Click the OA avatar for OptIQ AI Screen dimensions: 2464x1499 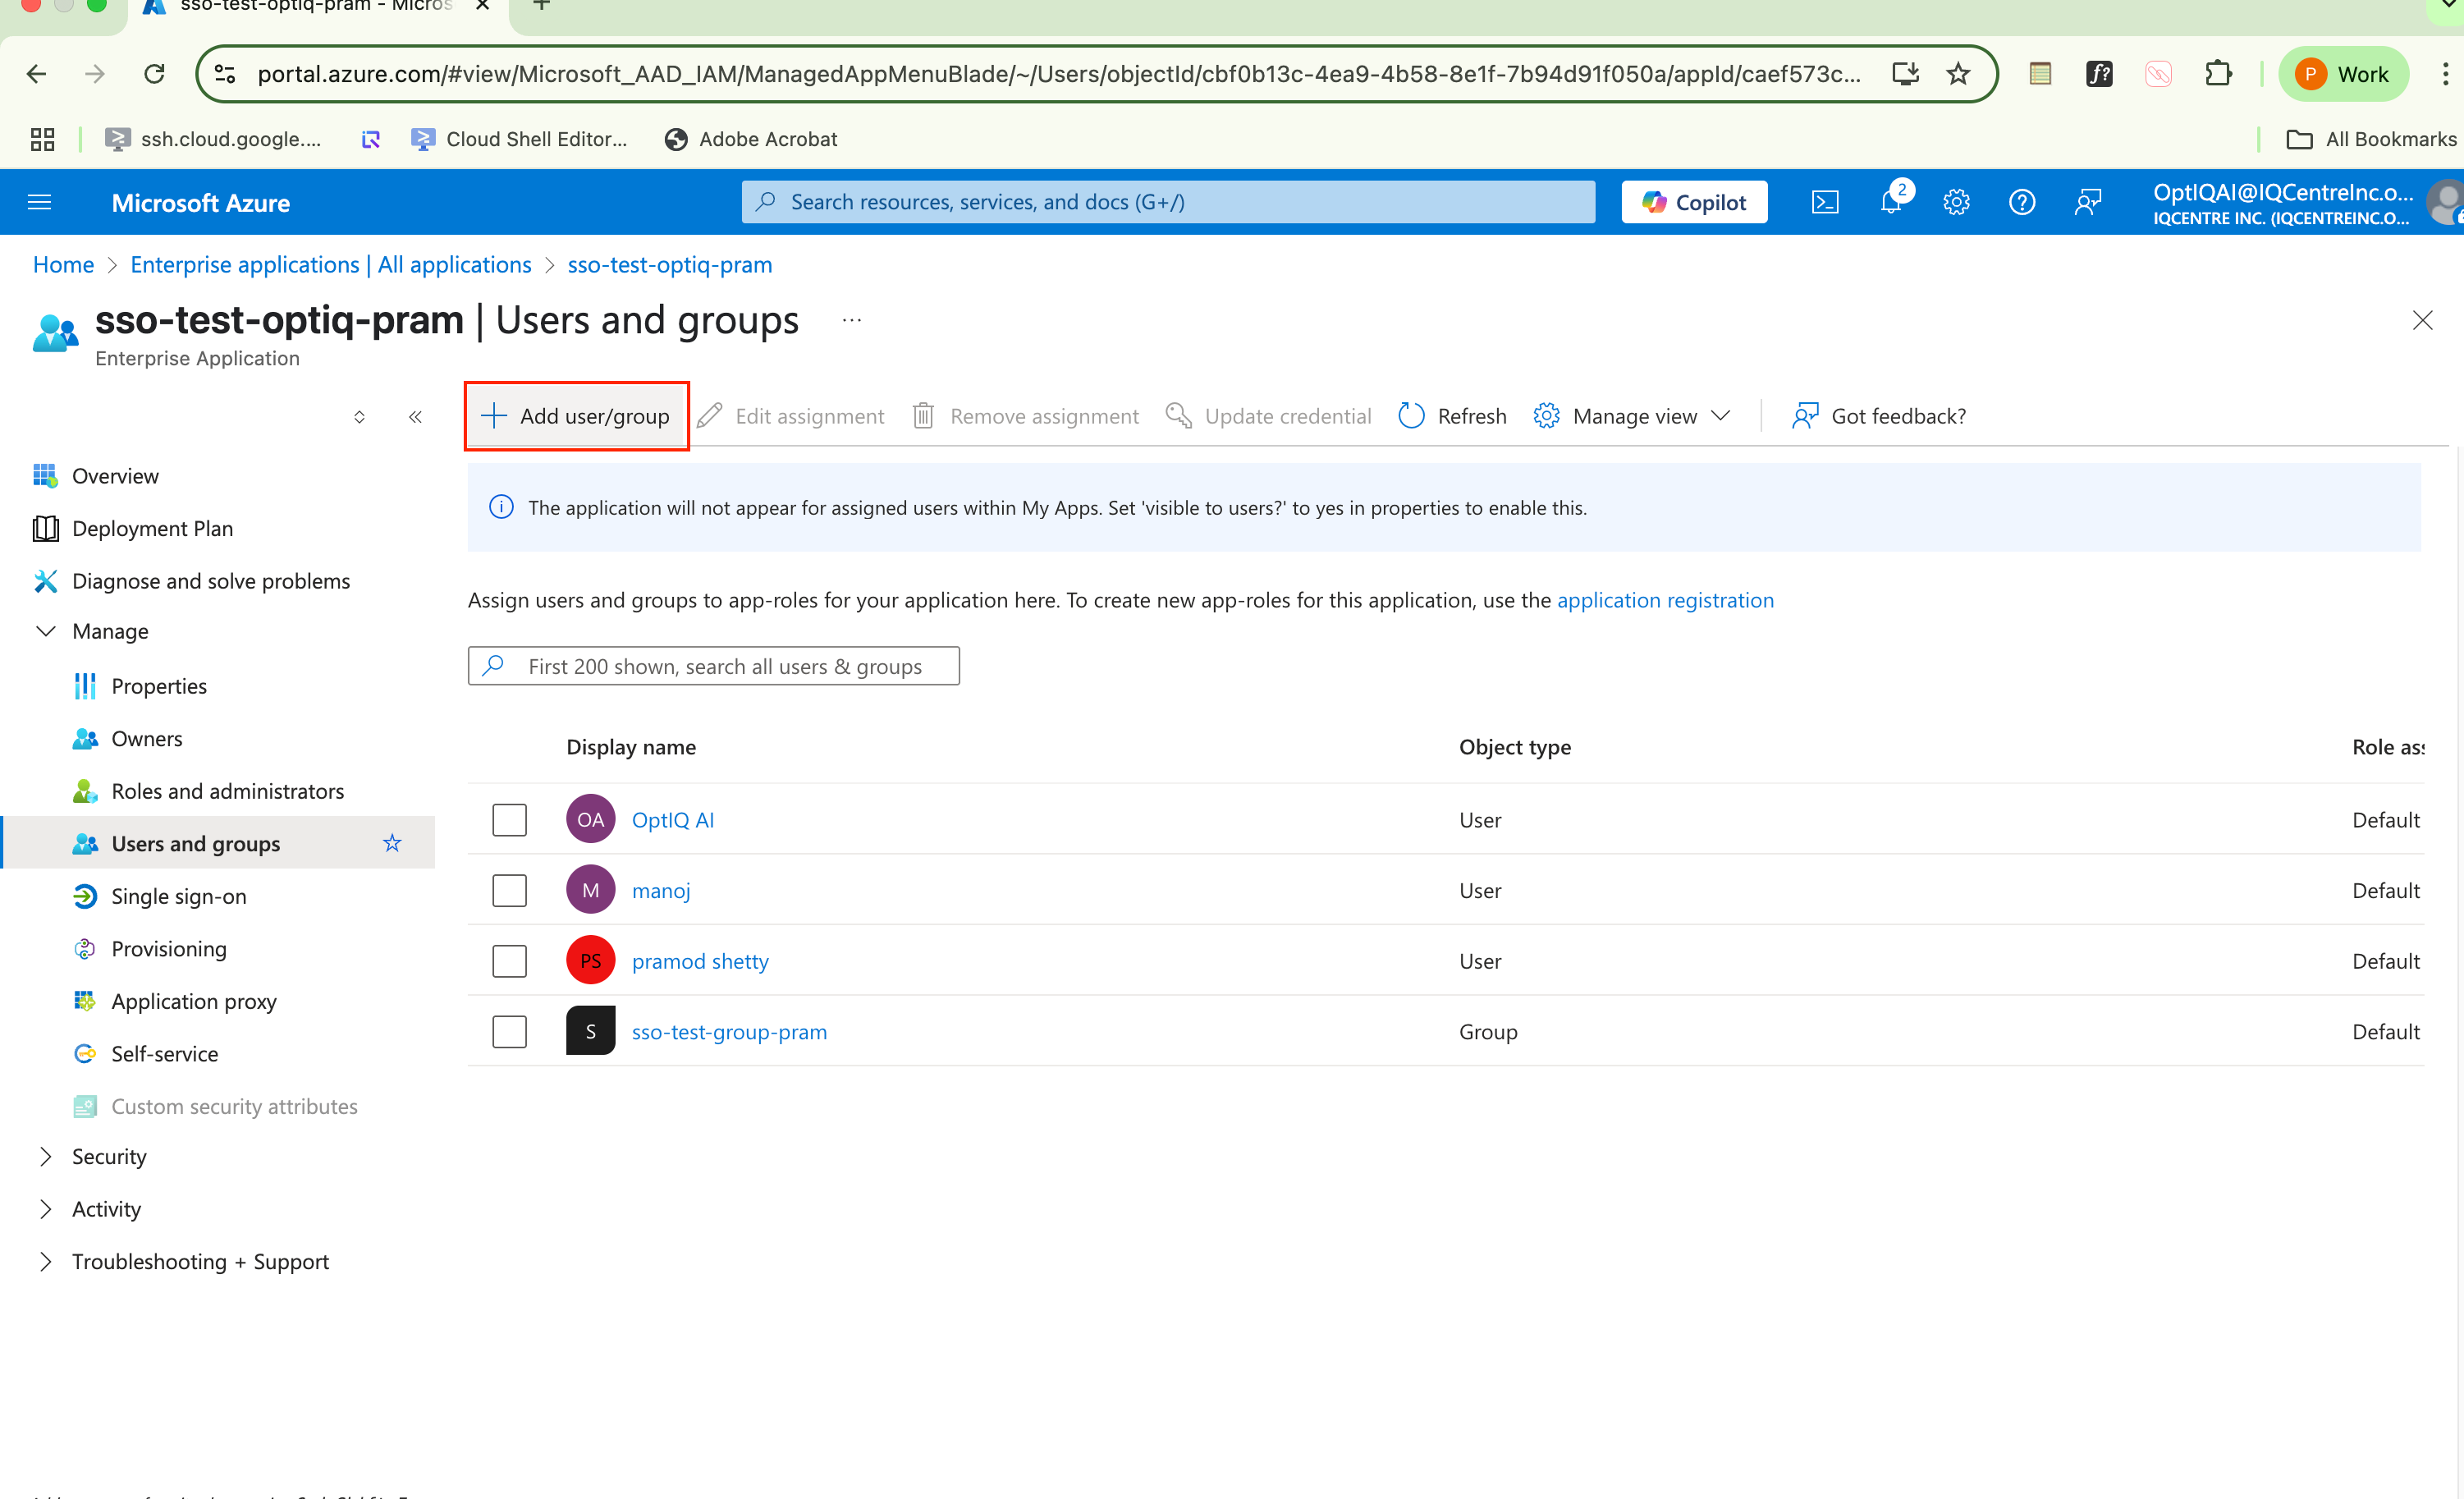coord(590,820)
